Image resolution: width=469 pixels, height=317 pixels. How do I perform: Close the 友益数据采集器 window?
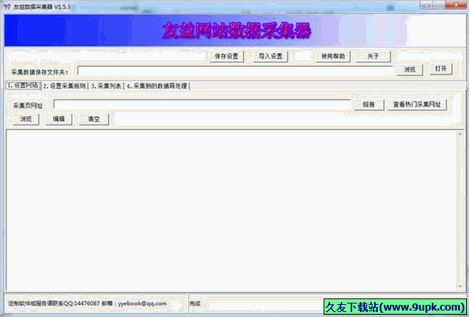[x=456, y=5]
